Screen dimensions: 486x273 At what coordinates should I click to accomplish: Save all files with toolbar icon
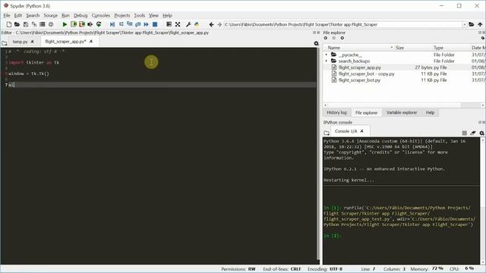pos(34,24)
